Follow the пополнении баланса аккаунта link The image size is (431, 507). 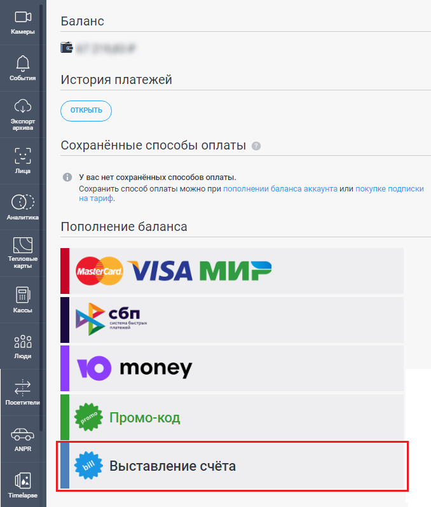pyautogui.click(x=280, y=189)
